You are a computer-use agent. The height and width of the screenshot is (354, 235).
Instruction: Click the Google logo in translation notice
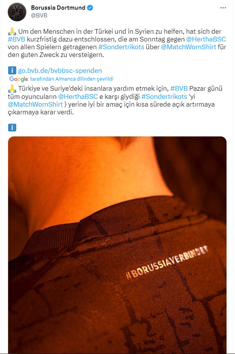[19, 79]
